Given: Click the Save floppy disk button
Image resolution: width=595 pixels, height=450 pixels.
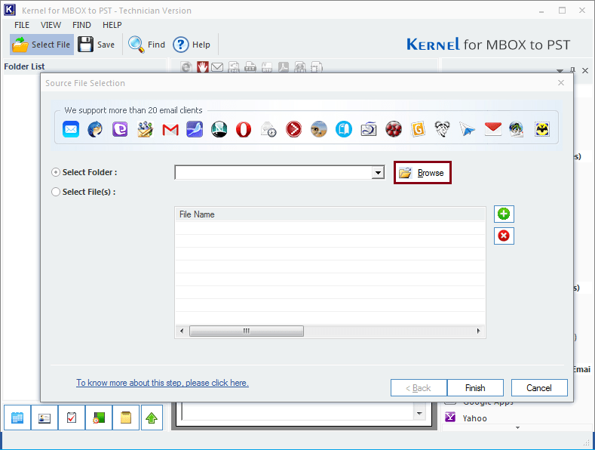Looking at the screenshot, I should point(97,45).
